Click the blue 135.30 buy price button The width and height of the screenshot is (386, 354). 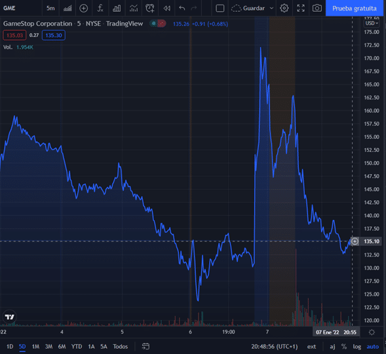tap(54, 35)
